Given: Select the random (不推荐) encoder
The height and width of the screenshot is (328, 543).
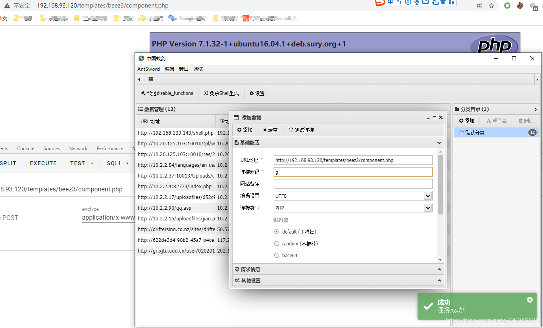Looking at the screenshot, I should pyautogui.click(x=277, y=243).
